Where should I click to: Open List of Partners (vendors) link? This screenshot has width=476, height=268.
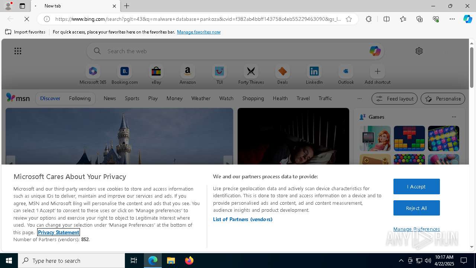pyautogui.click(x=243, y=219)
